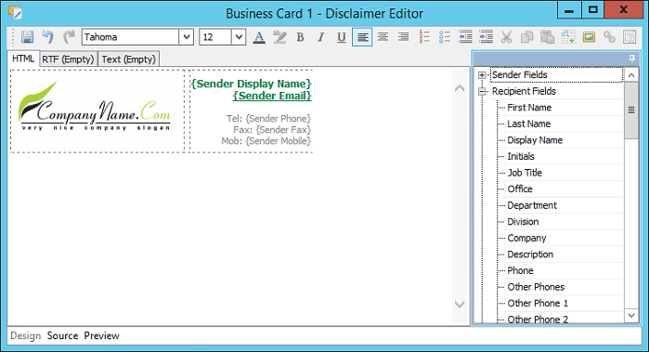The image size is (649, 352).
Task: Select the Phone field
Action: pos(520,271)
